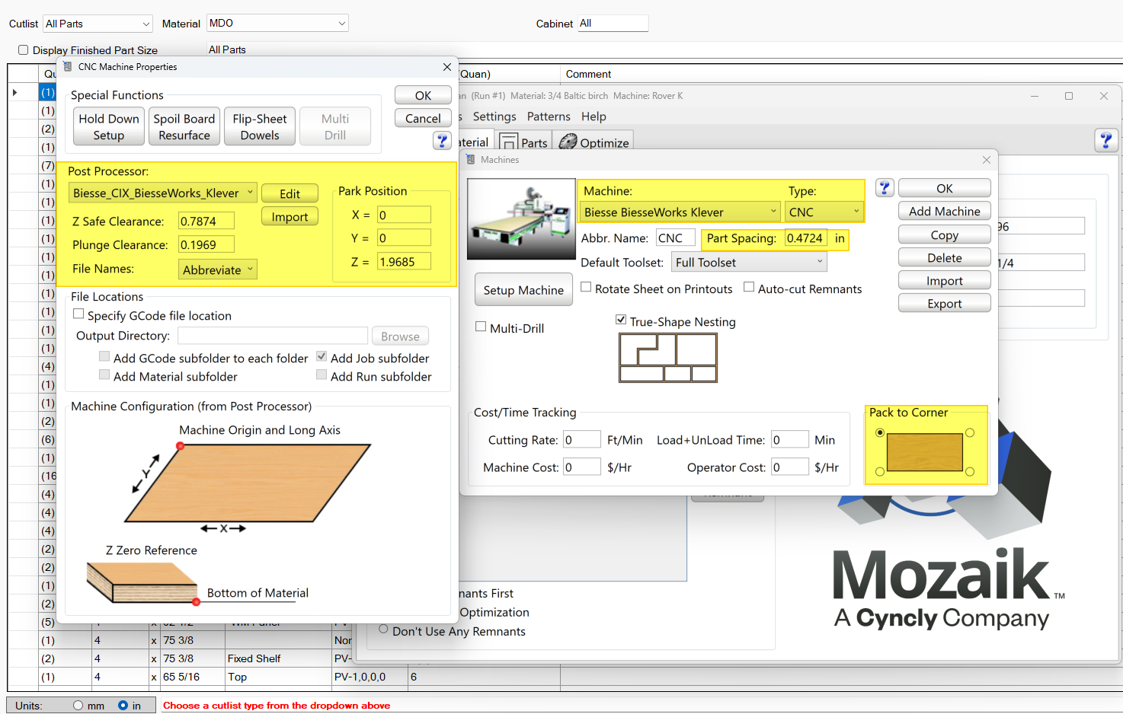Click Setup Machine button

pyautogui.click(x=523, y=290)
